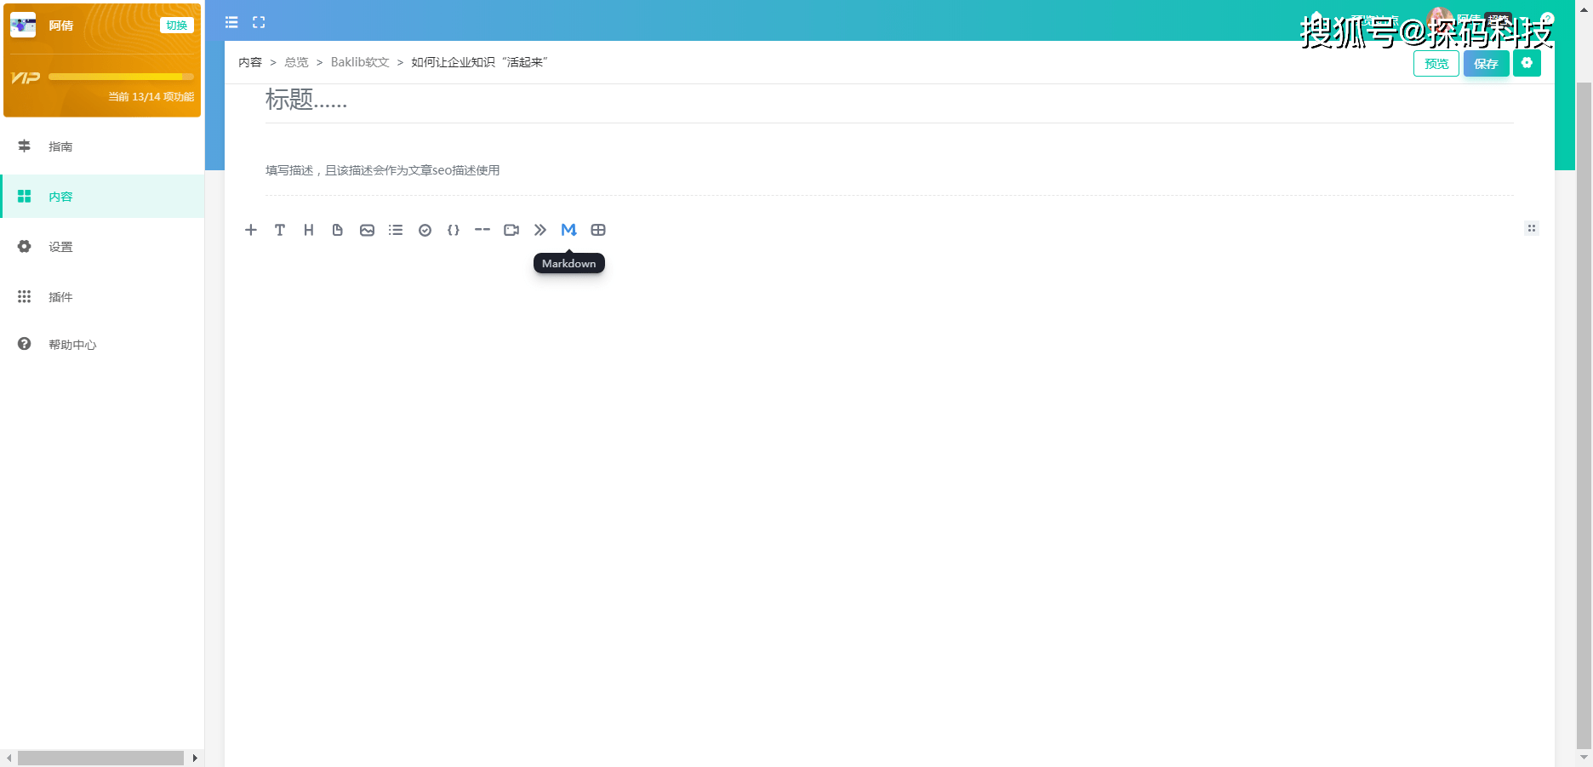Click the 预览 preview button

click(1436, 64)
